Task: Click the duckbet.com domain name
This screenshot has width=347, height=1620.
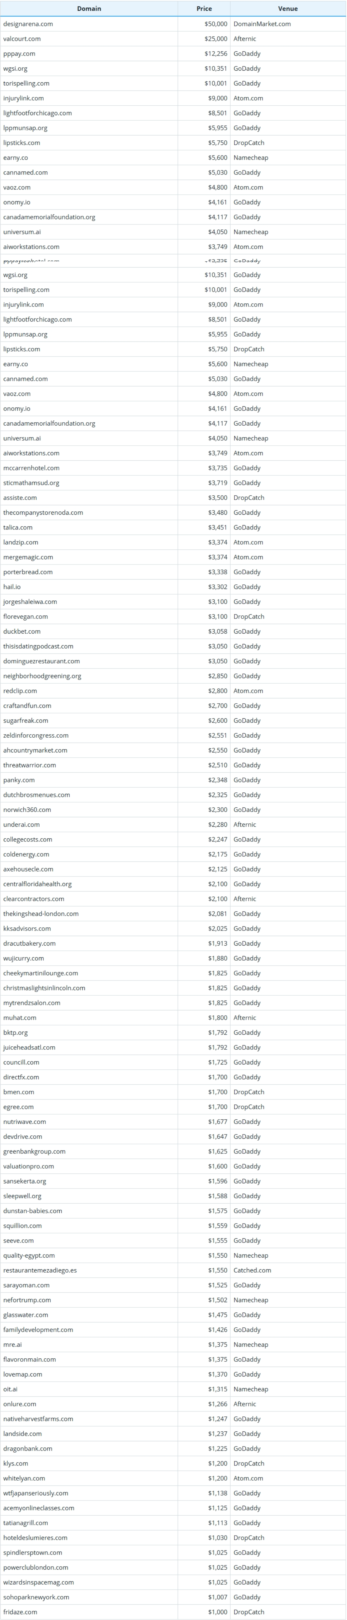Action: click(21, 631)
